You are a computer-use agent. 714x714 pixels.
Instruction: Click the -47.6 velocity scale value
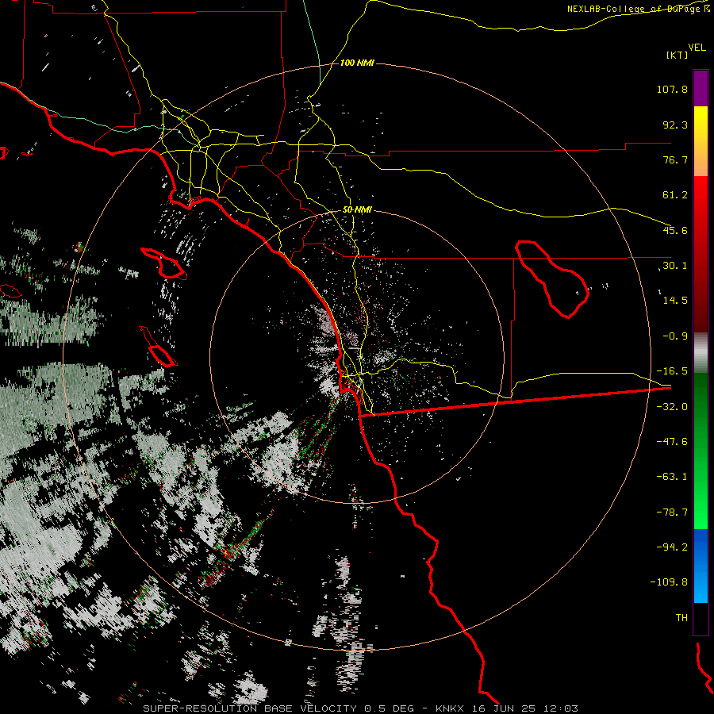pos(672,442)
